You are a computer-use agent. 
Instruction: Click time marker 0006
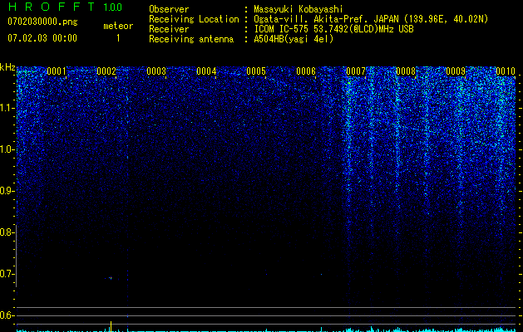(306, 71)
